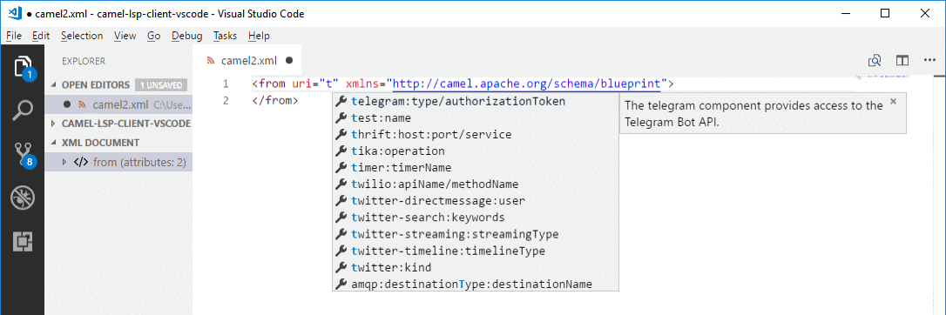This screenshot has width=946, height=315.
Task: Select amqp:destinationType:destinationName suggestion
Action: (x=476, y=284)
